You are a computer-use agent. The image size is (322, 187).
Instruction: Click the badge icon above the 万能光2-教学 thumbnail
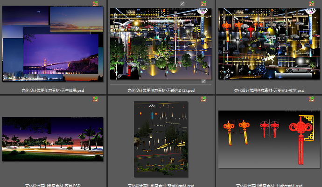coord(312,3)
